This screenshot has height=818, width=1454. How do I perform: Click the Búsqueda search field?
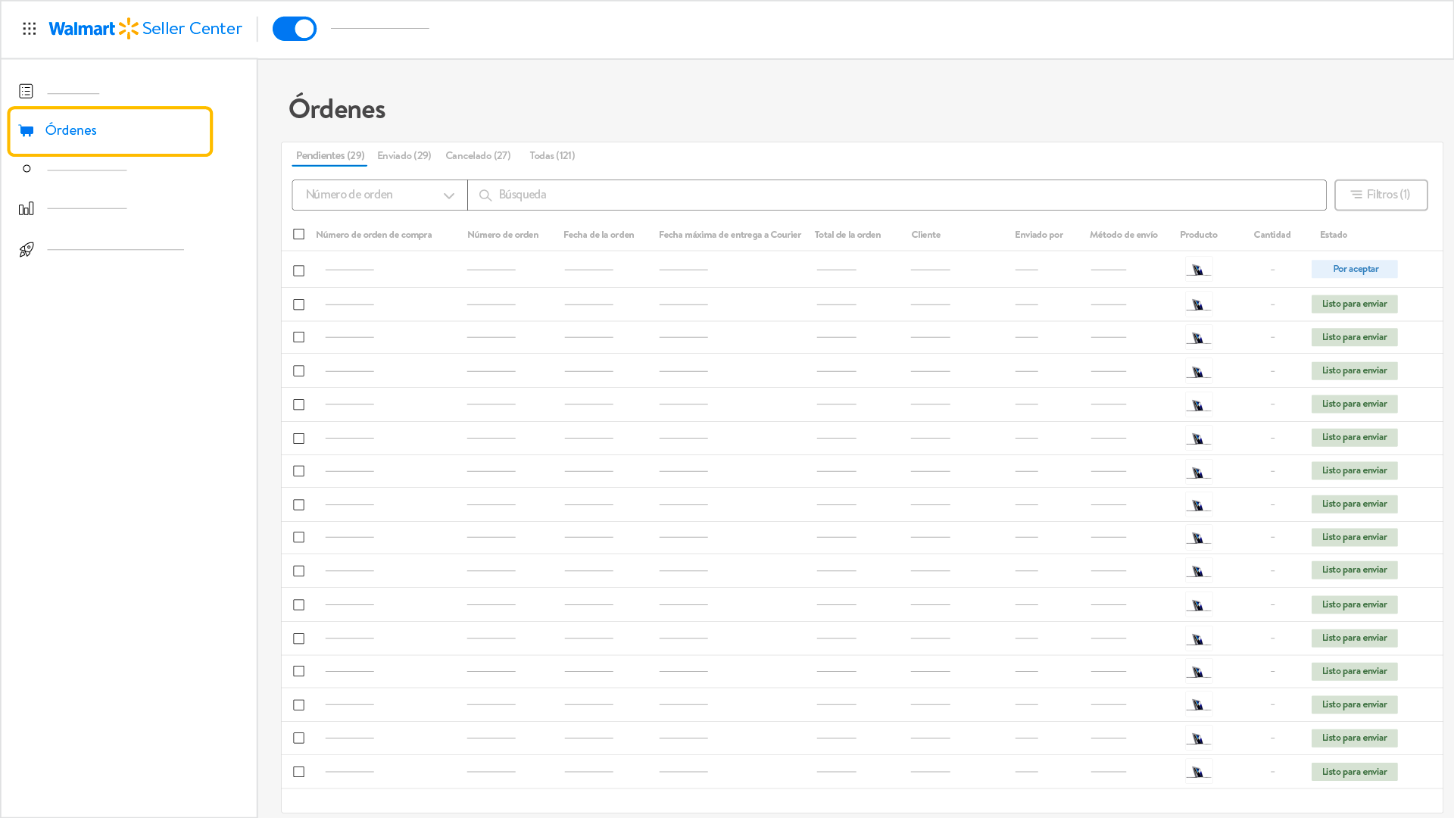[x=897, y=195]
